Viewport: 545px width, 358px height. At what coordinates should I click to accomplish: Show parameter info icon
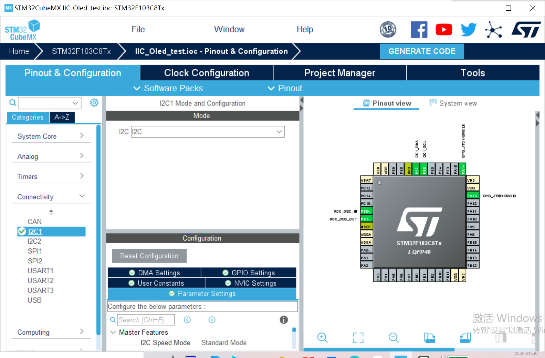click(x=284, y=320)
